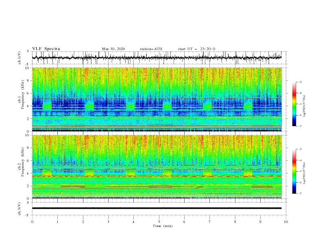Click "5" tick label on Time axis

[159, 222]
